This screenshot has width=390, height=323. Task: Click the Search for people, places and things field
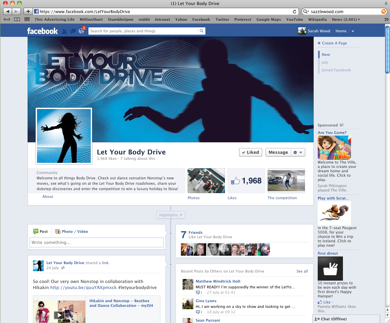143,31
